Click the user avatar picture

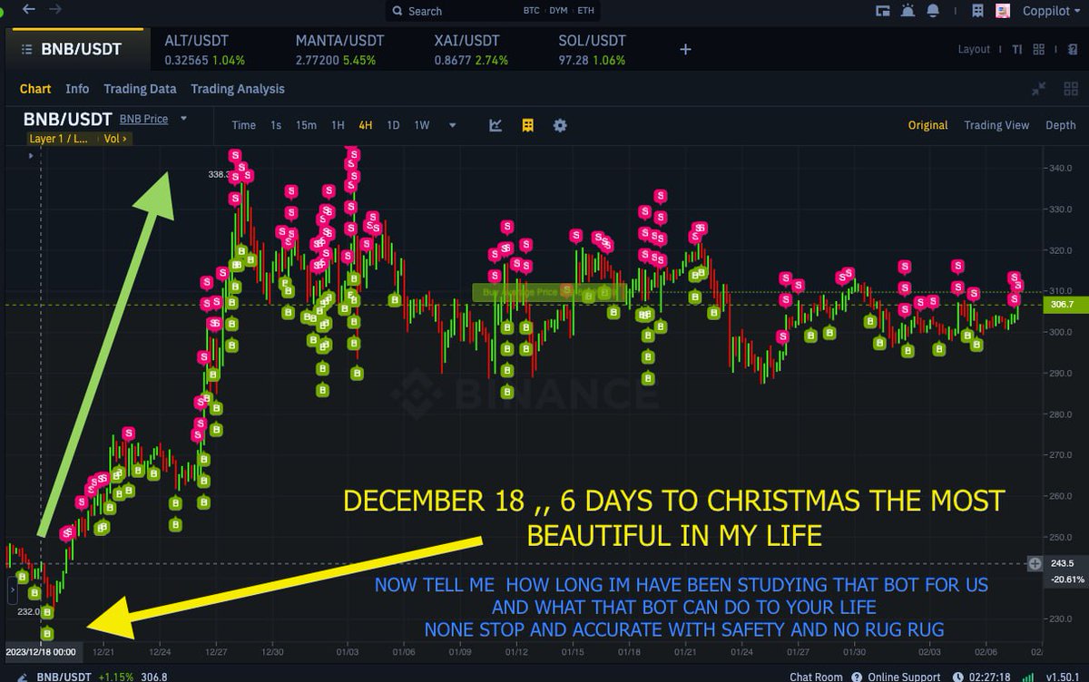[1003, 11]
